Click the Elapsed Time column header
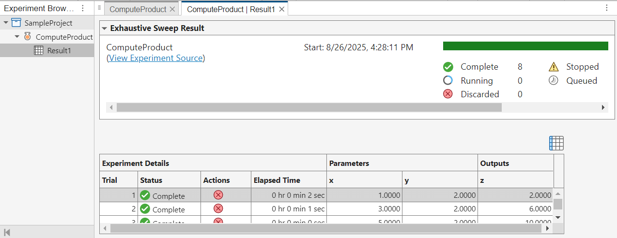The image size is (617, 238). click(x=289, y=180)
